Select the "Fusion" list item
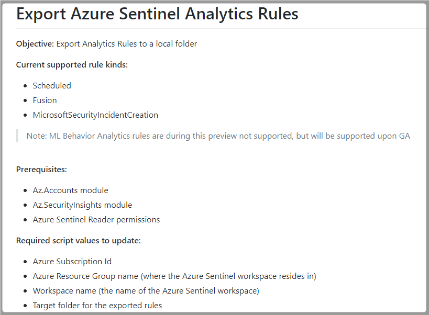Screen dimensions: 429x315 click(45, 100)
